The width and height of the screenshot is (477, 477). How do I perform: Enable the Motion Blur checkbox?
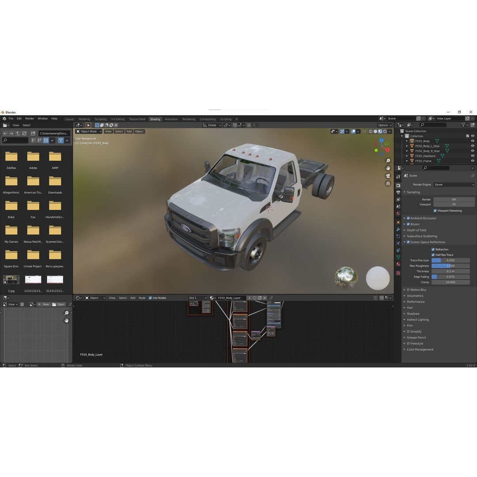408,290
